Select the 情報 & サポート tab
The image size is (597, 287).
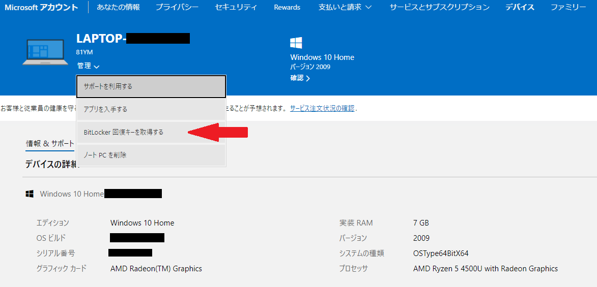[x=50, y=144]
